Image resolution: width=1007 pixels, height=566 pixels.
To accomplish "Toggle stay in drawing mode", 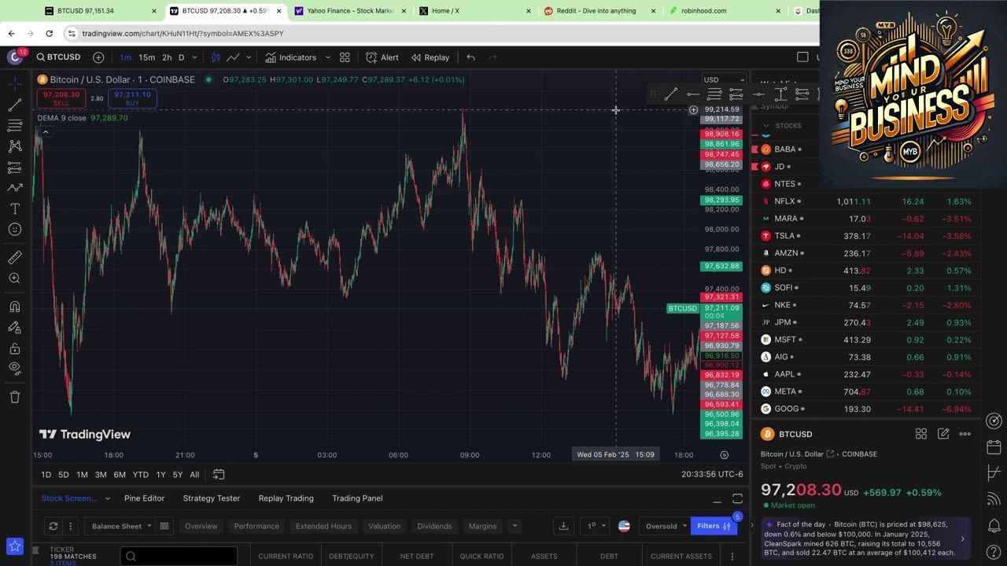I will coord(14,328).
